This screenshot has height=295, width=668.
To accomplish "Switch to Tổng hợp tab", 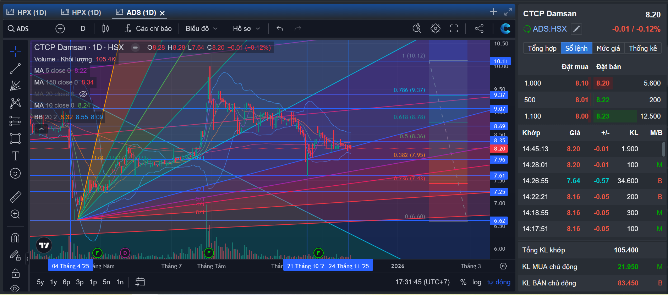I will point(542,48).
